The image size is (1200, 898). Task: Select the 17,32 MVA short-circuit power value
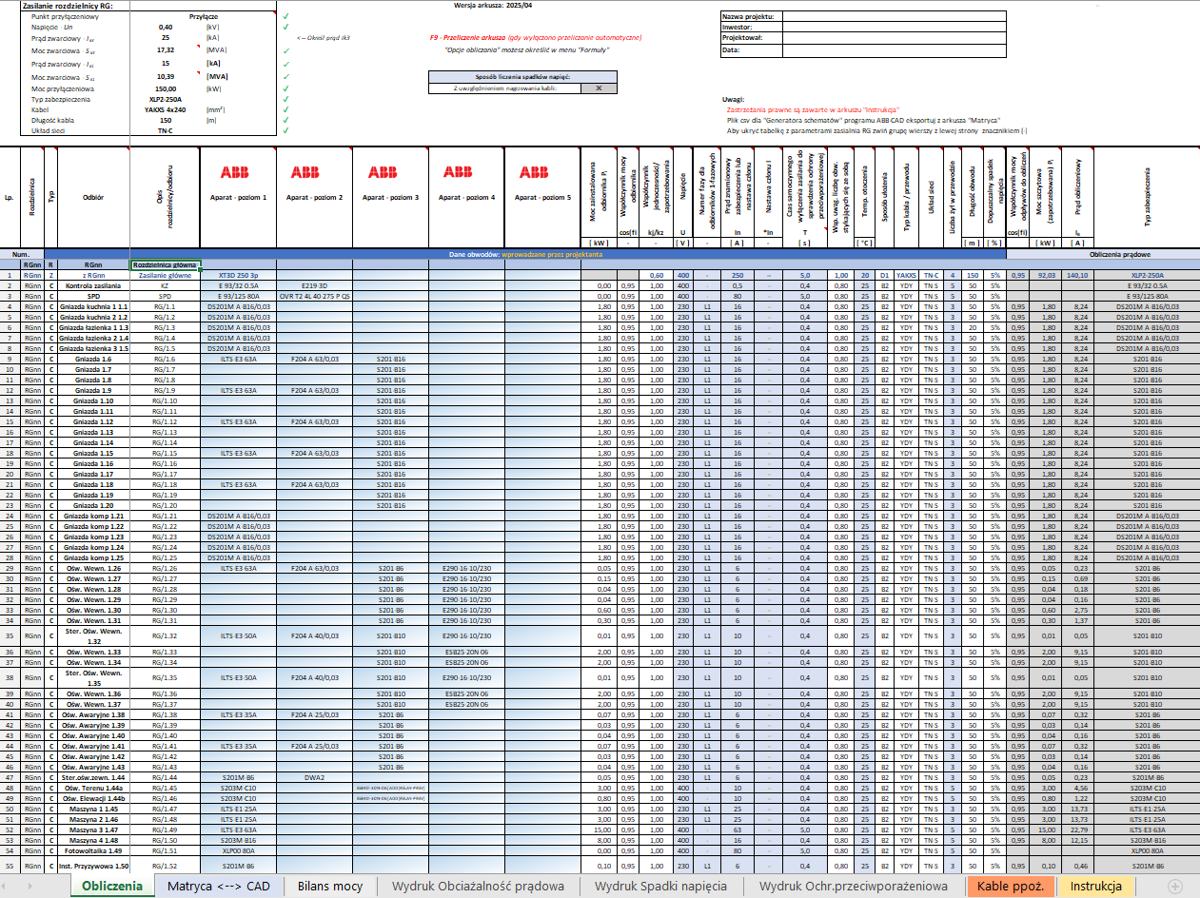pos(166,49)
